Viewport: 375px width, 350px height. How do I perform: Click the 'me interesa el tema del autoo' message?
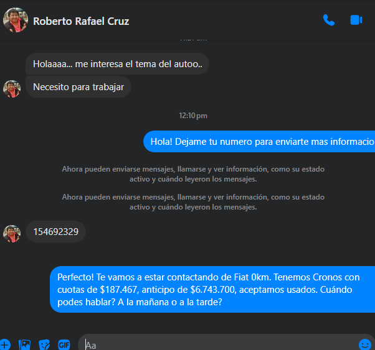(116, 64)
